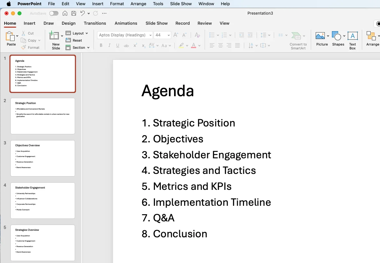Click the Subscript icon
Image resolution: width=380 pixels, height=263 pixels.
[x=144, y=46]
